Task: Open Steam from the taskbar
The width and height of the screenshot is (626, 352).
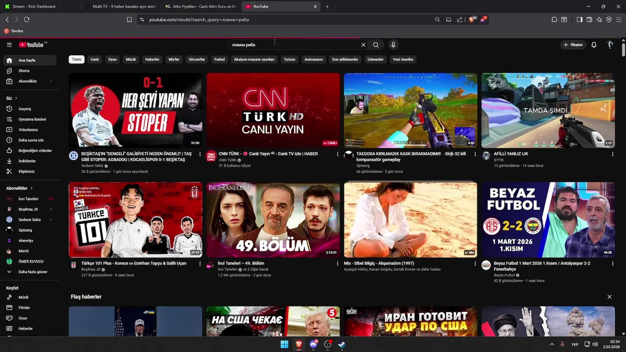Action: (x=341, y=344)
